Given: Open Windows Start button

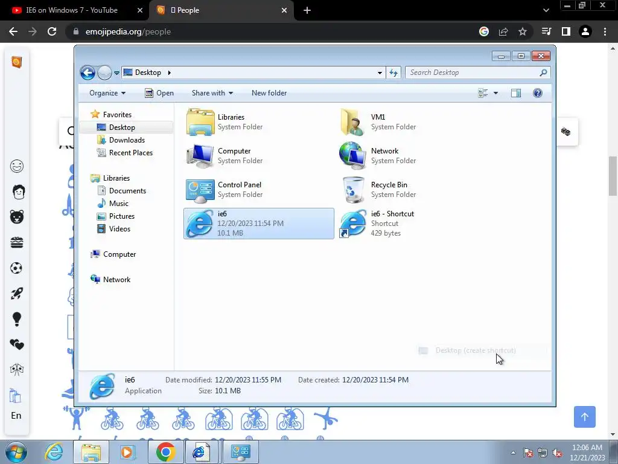Looking at the screenshot, I should click(16, 452).
